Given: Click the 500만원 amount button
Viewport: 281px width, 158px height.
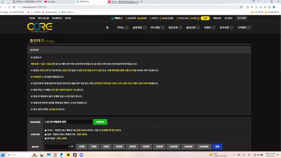Looking at the screenshot, I should click(188, 146).
